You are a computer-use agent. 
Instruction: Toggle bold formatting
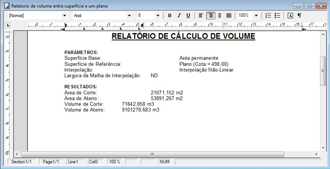coord(170,16)
